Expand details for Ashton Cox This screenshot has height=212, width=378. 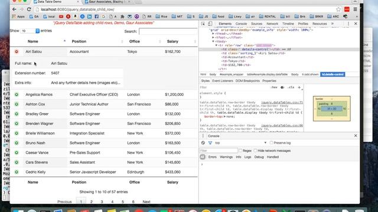coord(17,104)
